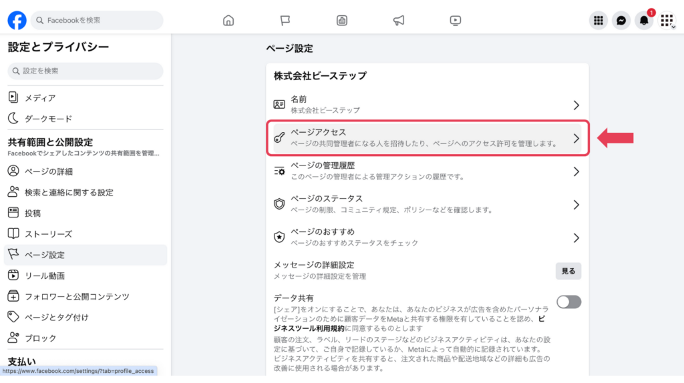Open ページのステータス title text

pyautogui.click(x=327, y=198)
